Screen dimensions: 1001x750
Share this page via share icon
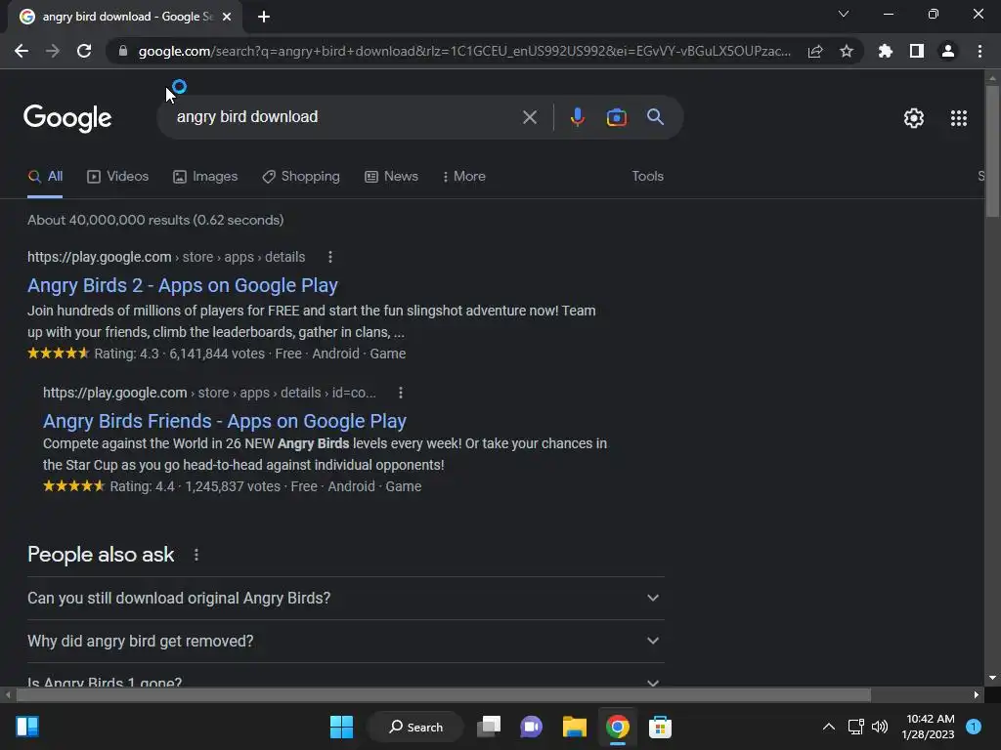815,51
